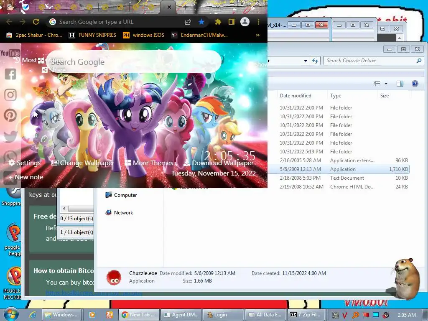Select the Application row (1,710 KB)
Image resolution: width=428 pixels, height=321 pixels.
[339, 169]
